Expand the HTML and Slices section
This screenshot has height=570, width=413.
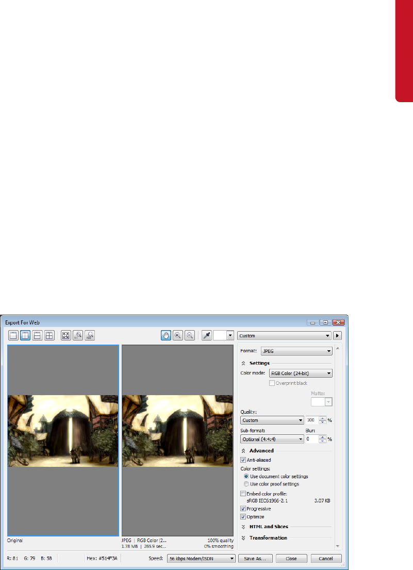pyautogui.click(x=243, y=527)
